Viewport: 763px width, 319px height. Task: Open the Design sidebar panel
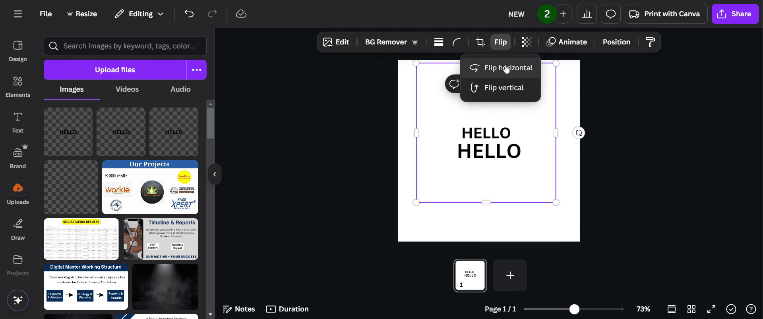coord(18,51)
